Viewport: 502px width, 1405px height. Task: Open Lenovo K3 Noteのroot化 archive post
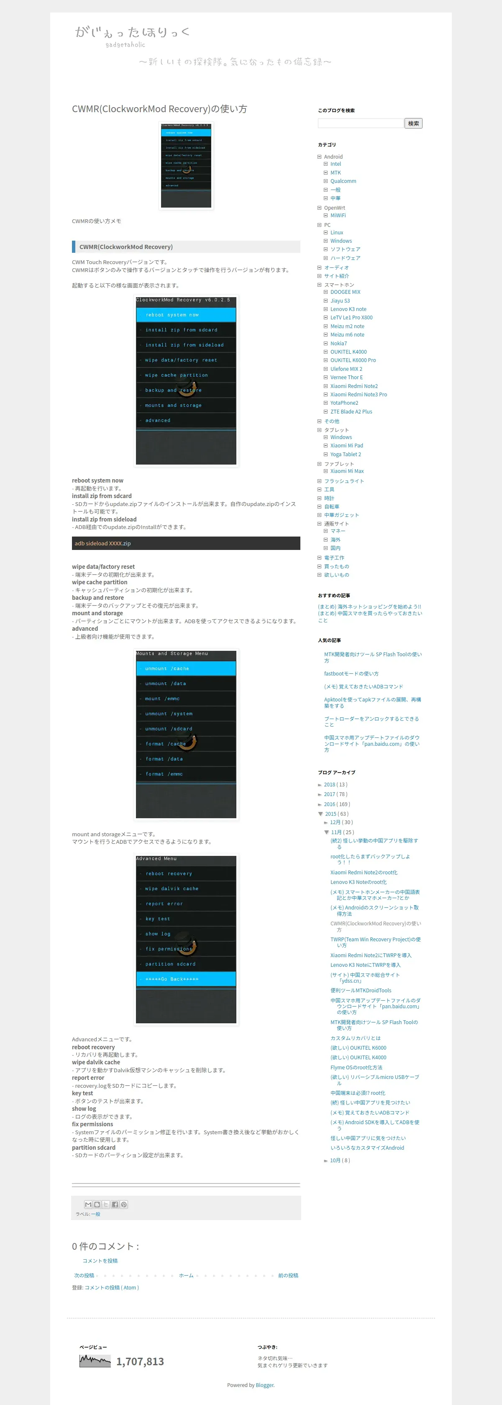(359, 882)
